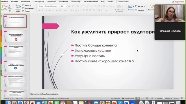Click the zoom out minus icon
The width and height of the screenshot is (186, 104).
tap(155, 98)
